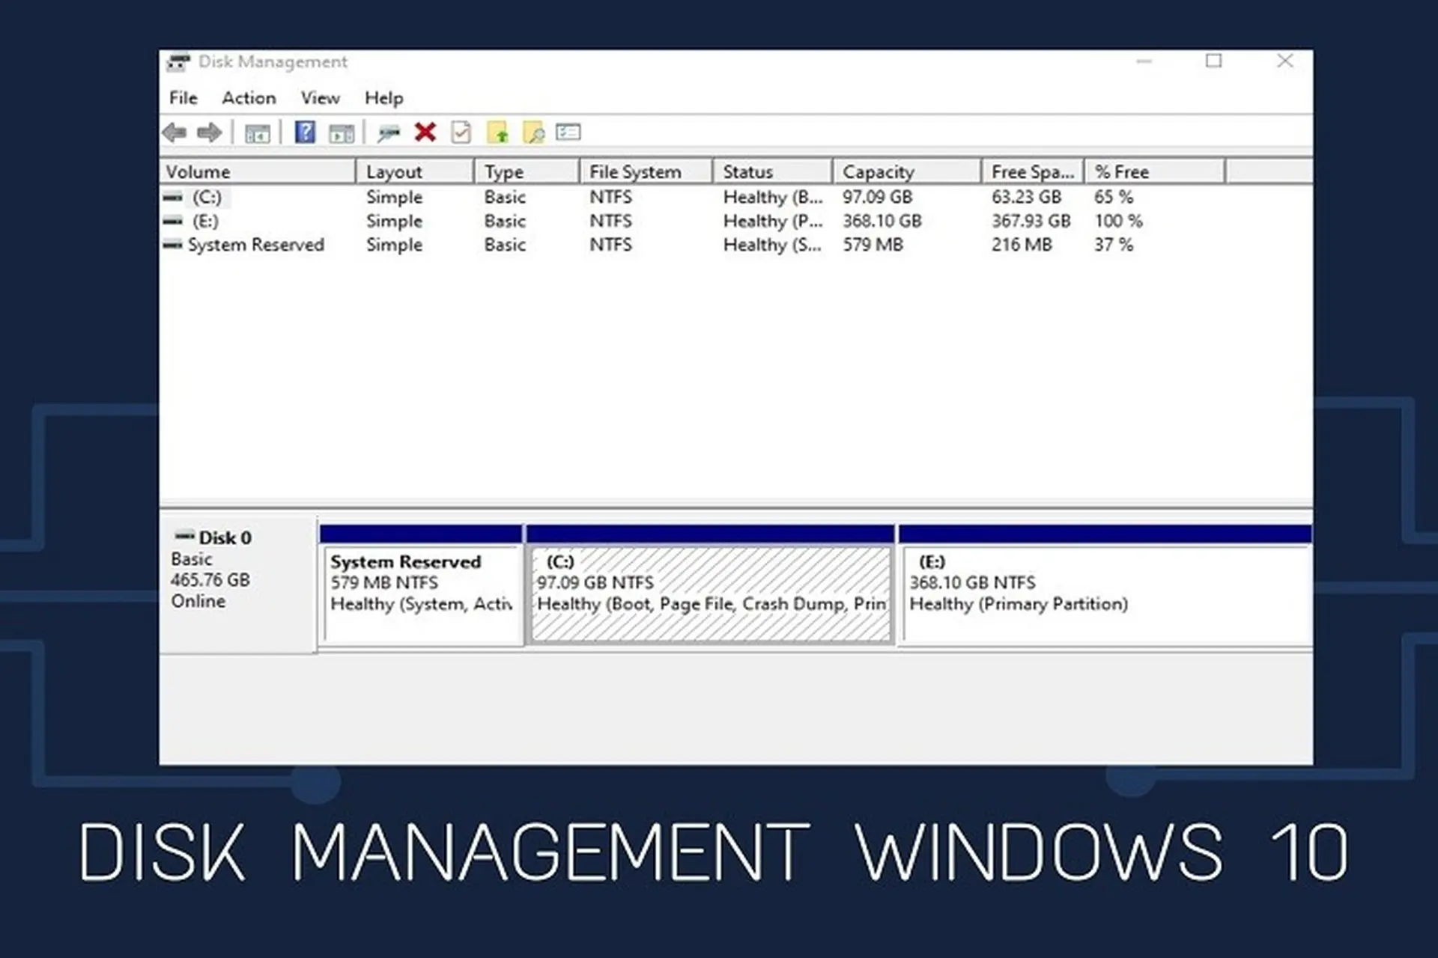Minimize the Disk Management window
Viewport: 1438px width, 958px height.
(x=1144, y=61)
